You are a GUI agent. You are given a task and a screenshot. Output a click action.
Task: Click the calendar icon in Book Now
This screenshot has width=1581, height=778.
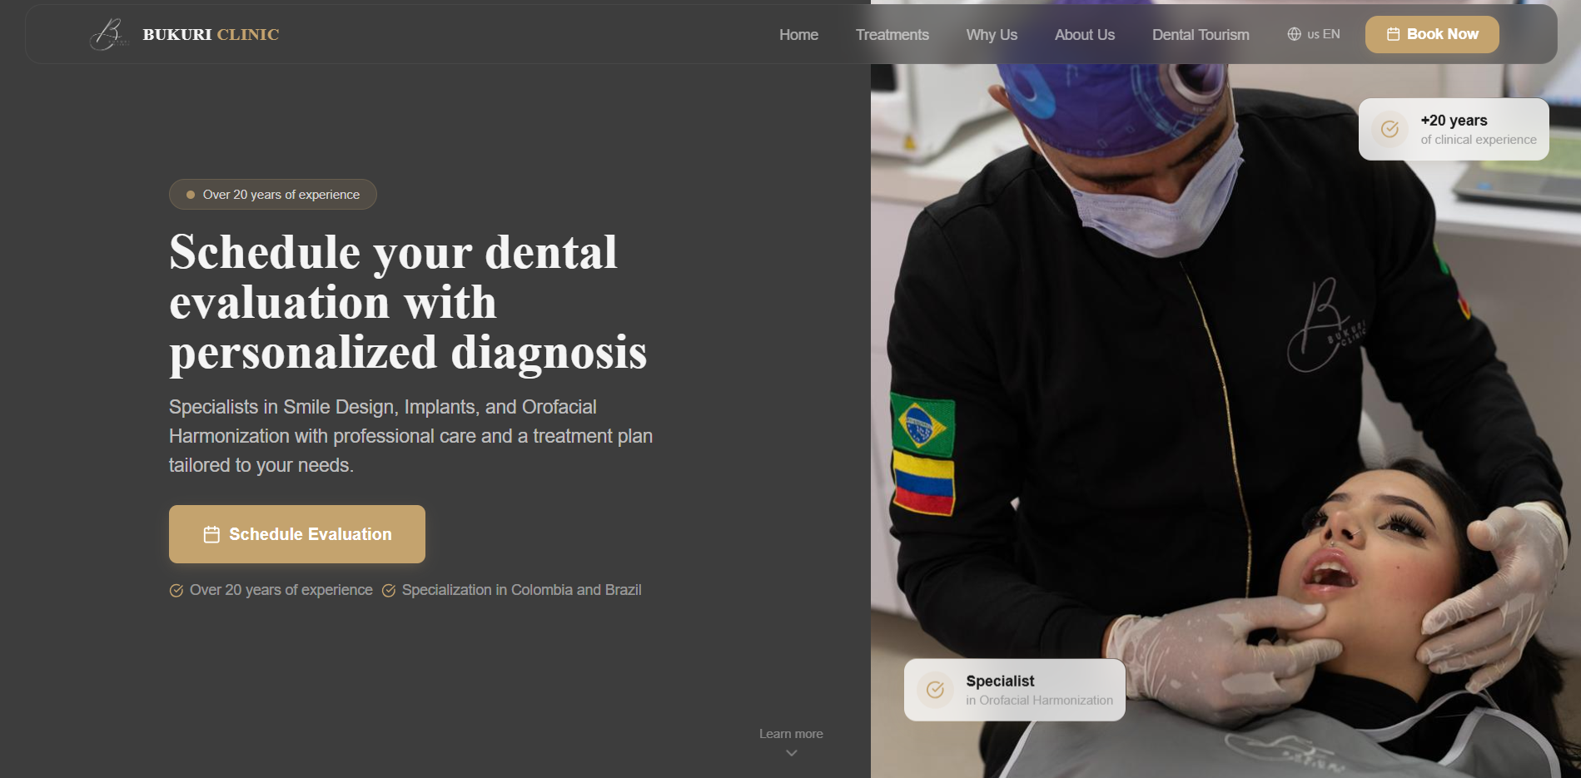click(x=1393, y=34)
